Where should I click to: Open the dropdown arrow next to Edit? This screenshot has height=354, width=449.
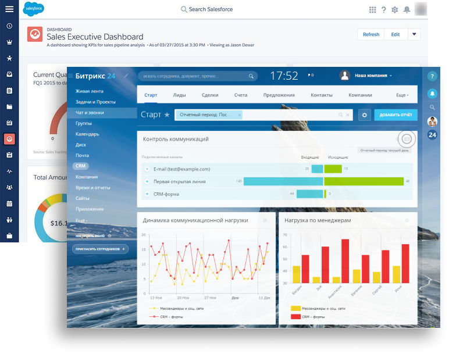point(414,34)
